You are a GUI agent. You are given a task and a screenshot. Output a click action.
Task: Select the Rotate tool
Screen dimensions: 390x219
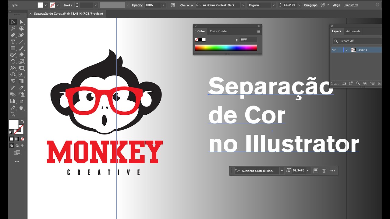pyautogui.click(x=13, y=61)
